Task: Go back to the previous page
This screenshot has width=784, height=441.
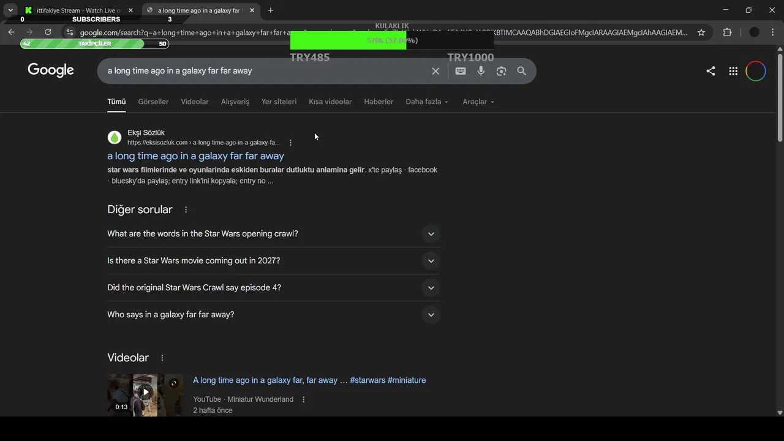Action: click(11, 32)
